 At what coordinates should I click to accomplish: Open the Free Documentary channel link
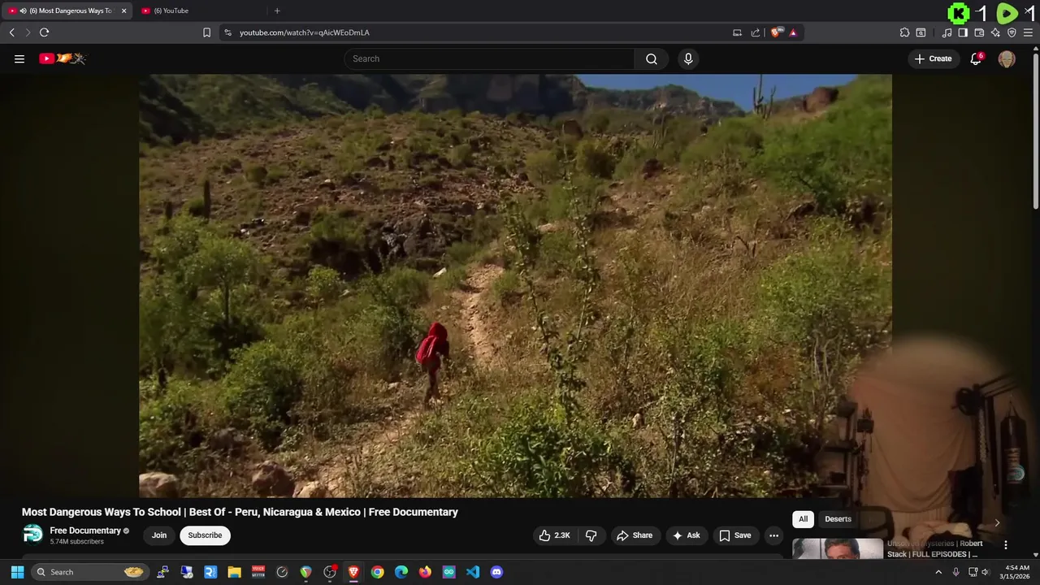click(x=85, y=531)
